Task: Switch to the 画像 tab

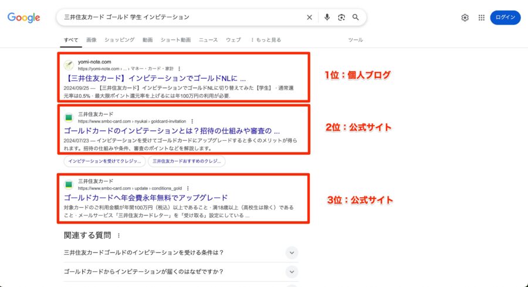Action: coord(92,40)
